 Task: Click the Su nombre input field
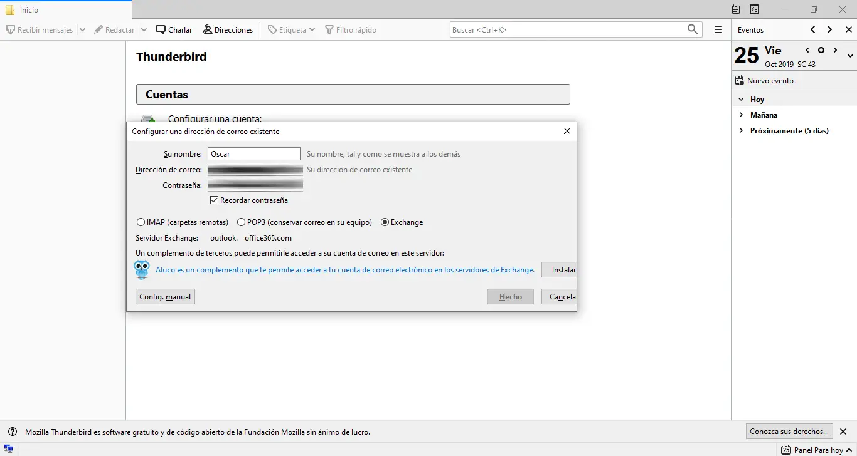tap(254, 154)
